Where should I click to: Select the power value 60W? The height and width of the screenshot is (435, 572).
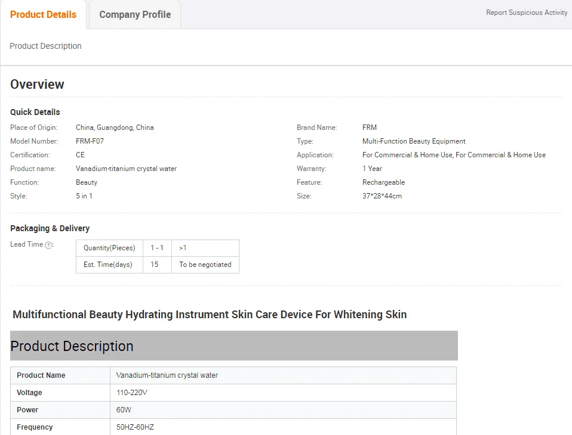124,410
